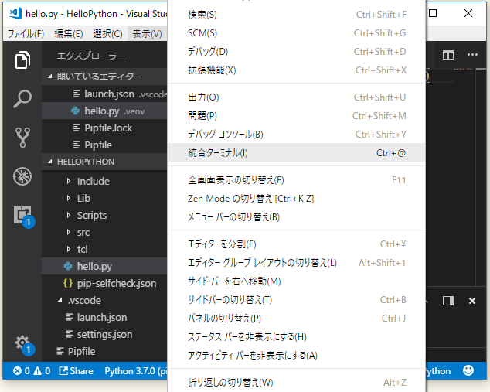Select launch.json in open editors list
The height and width of the screenshot is (392, 490).
pos(104,94)
